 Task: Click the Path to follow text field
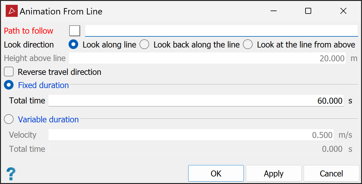click(x=221, y=31)
